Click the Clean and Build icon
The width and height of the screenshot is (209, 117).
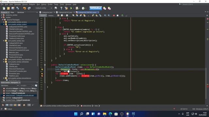(66, 8)
